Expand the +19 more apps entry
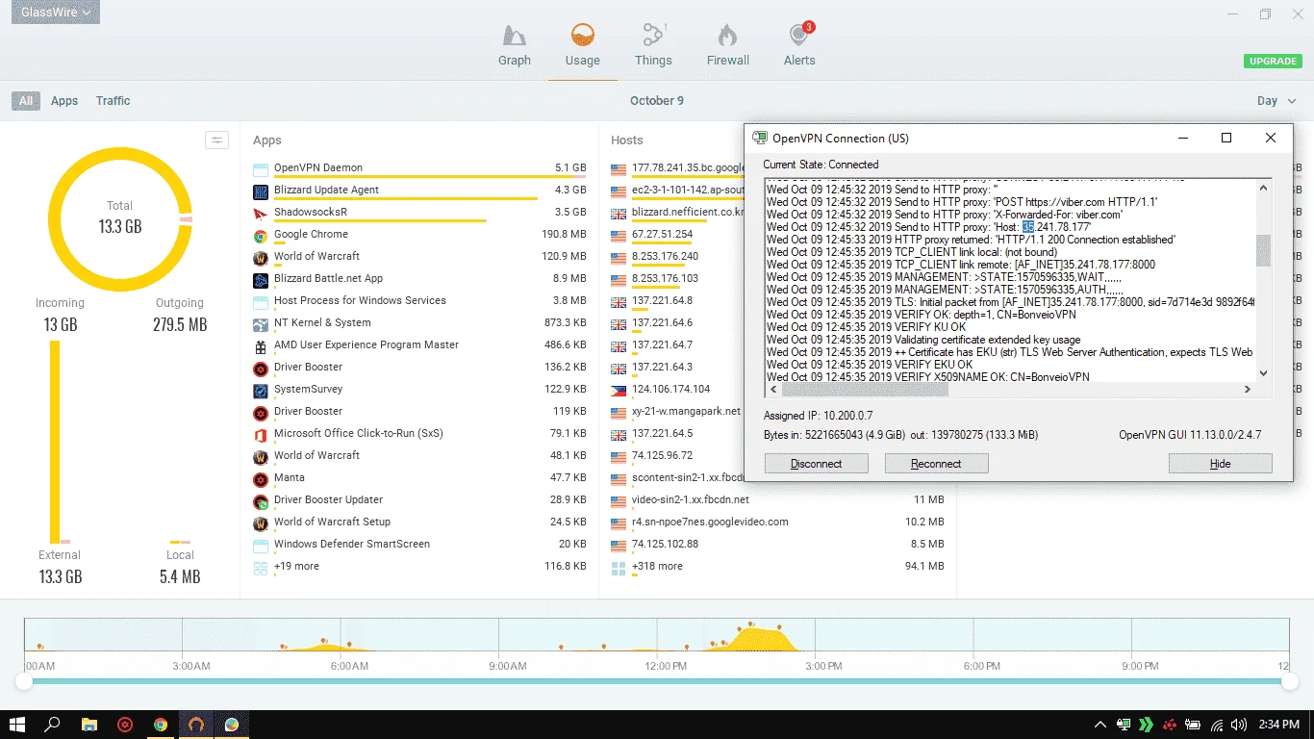Screen dimensions: 1314x739 (x=296, y=567)
